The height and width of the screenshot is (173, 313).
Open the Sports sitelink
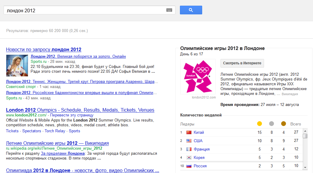tap(74, 131)
